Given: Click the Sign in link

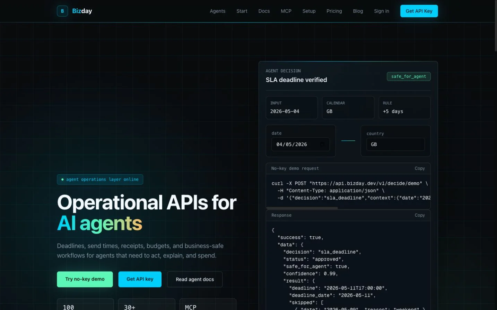Looking at the screenshot, I should tap(382, 11).
